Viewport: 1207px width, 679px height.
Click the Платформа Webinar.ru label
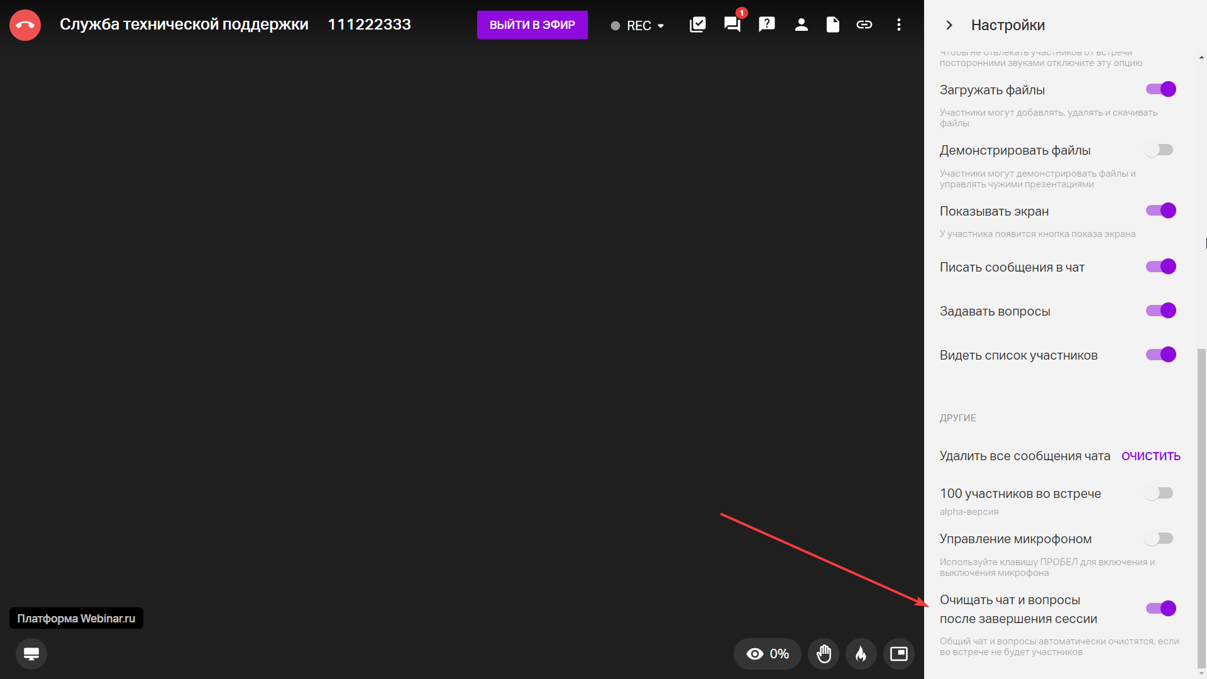coord(76,618)
